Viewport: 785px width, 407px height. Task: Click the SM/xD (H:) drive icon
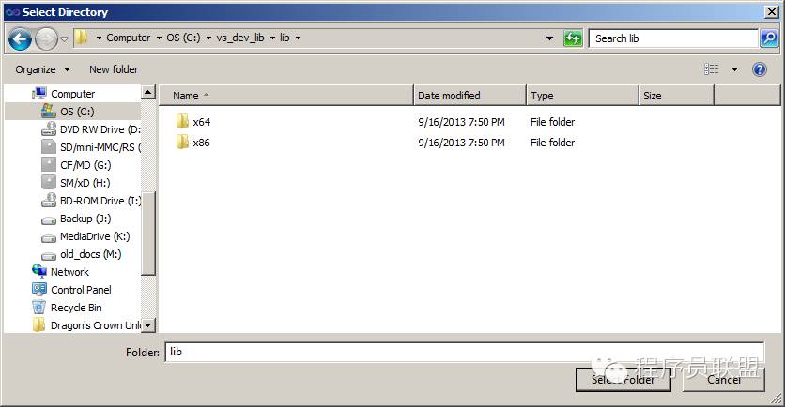tap(49, 183)
